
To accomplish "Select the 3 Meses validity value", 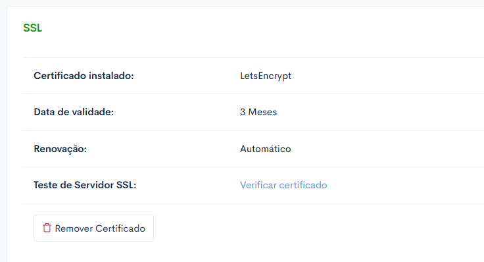I will pos(258,112).
